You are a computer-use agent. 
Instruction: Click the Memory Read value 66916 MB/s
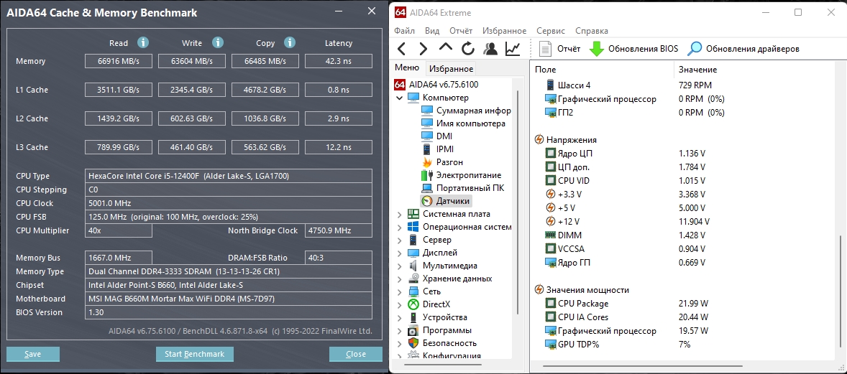click(x=119, y=62)
